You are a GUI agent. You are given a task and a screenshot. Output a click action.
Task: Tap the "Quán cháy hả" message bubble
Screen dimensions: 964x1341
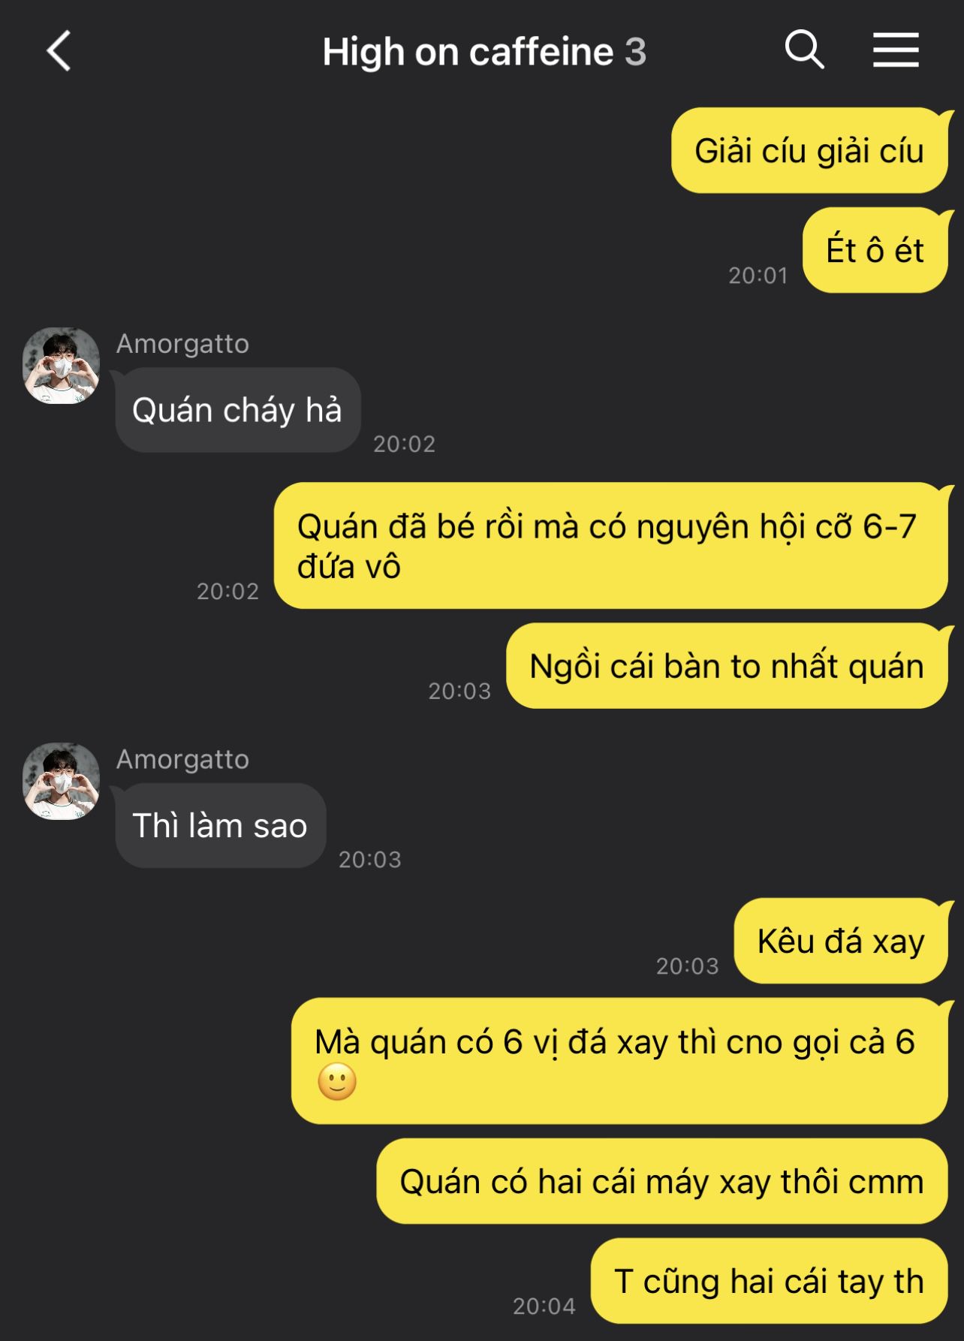click(238, 410)
